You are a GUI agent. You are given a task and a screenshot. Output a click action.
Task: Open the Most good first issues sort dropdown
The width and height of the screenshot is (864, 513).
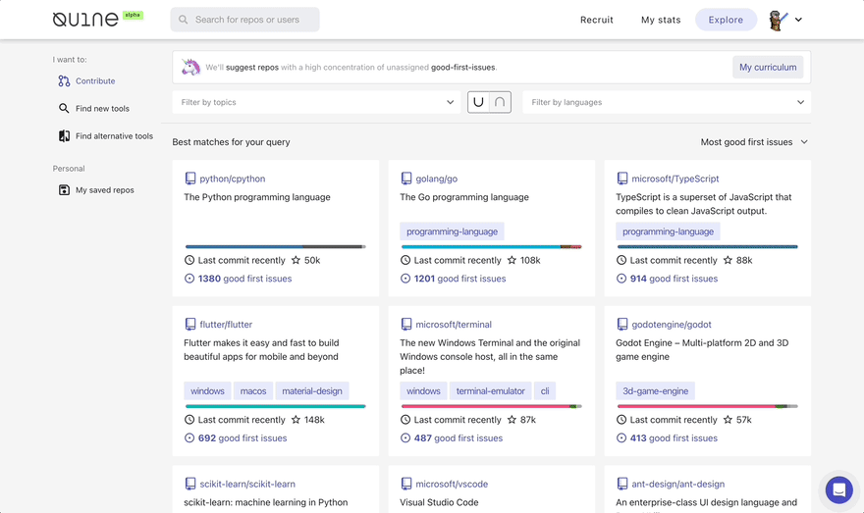pos(754,142)
